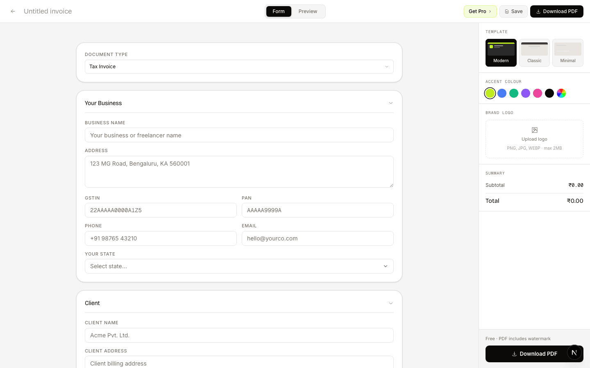Viewport: 590px width, 368px height.
Task: Choose the teal green accent colour
Action: pos(514,93)
